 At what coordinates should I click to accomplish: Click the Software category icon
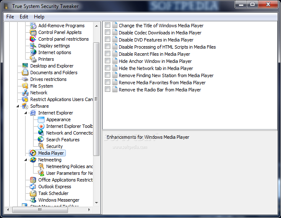(x=25, y=106)
